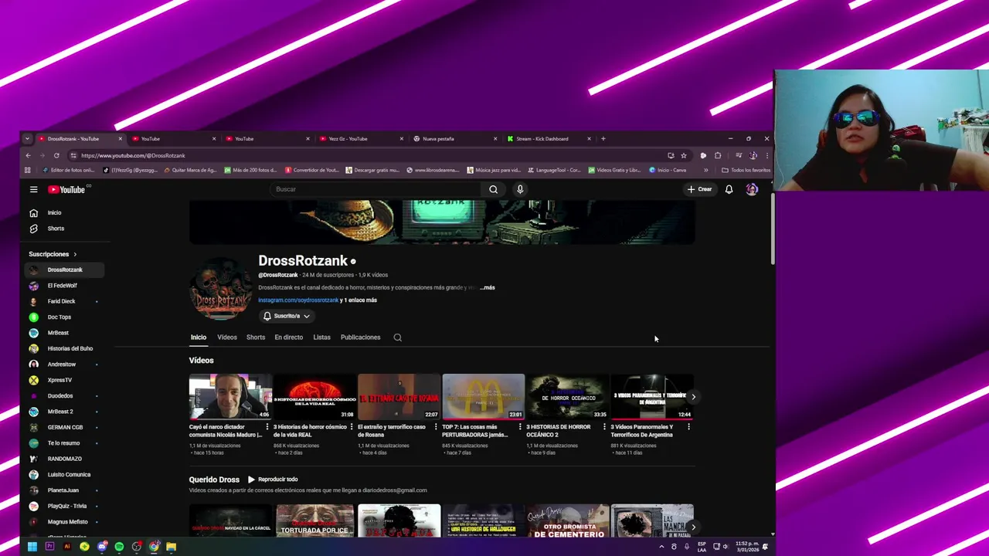Switch to the Videos channel tab
Viewport: 989px width, 556px height.
click(227, 337)
